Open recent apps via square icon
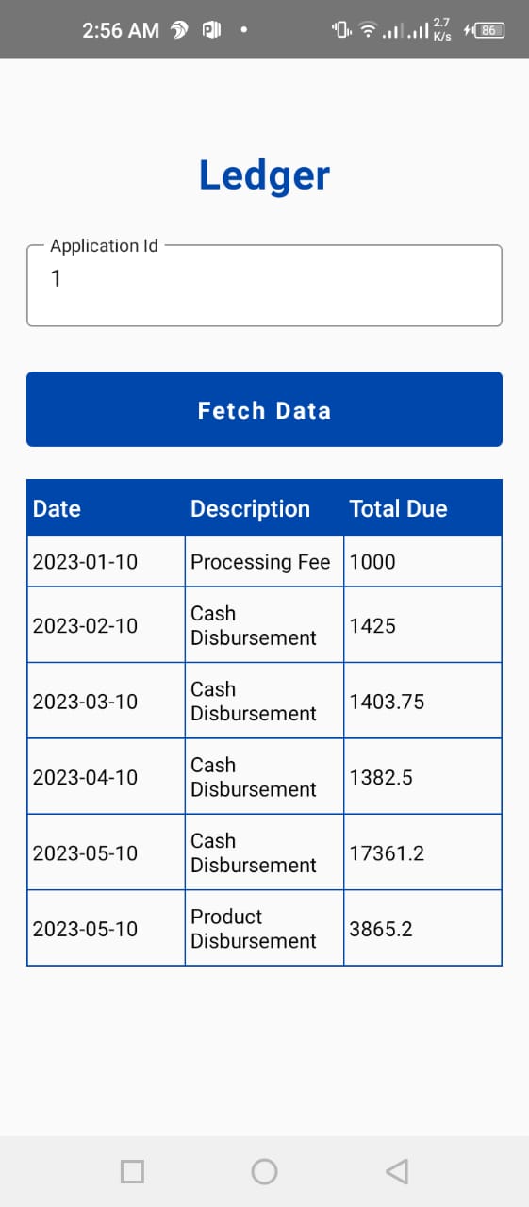Viewport: 529px width, 1207px height. 133,1171
